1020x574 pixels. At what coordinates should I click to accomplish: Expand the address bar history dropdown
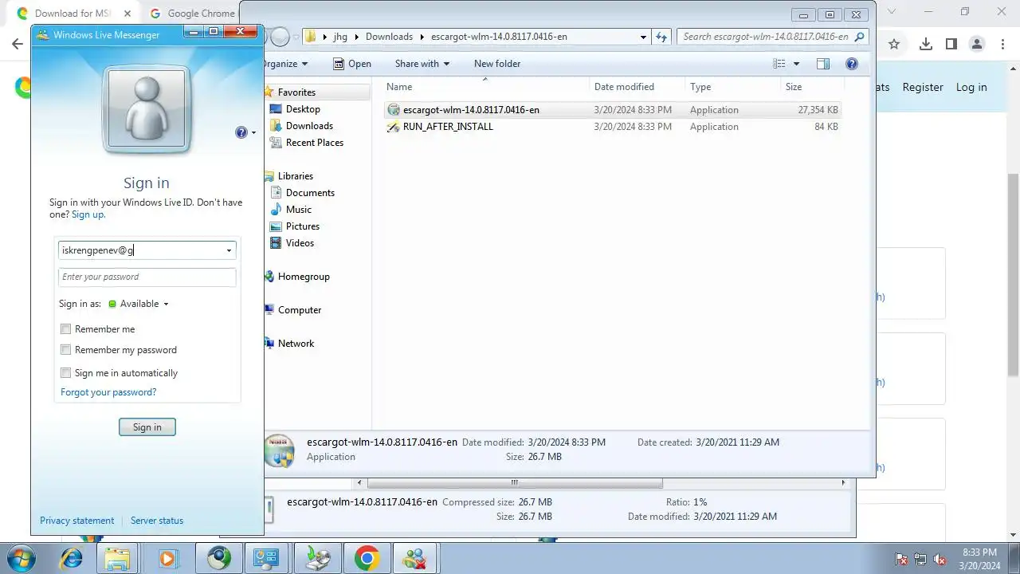643,37
